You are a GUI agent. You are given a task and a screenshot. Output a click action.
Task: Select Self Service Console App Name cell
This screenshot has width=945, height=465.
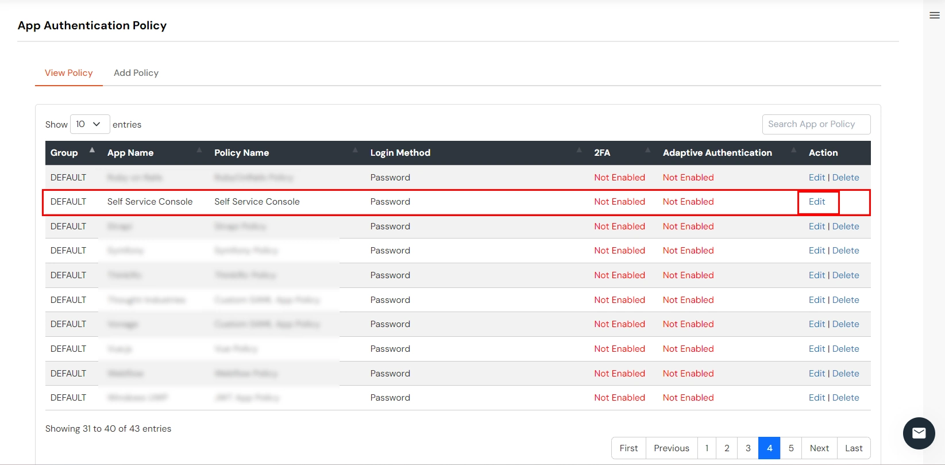click(x=150, y=202)
